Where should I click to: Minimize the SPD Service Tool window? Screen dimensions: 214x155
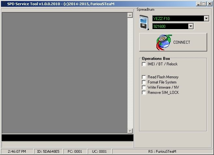point(198,4)
